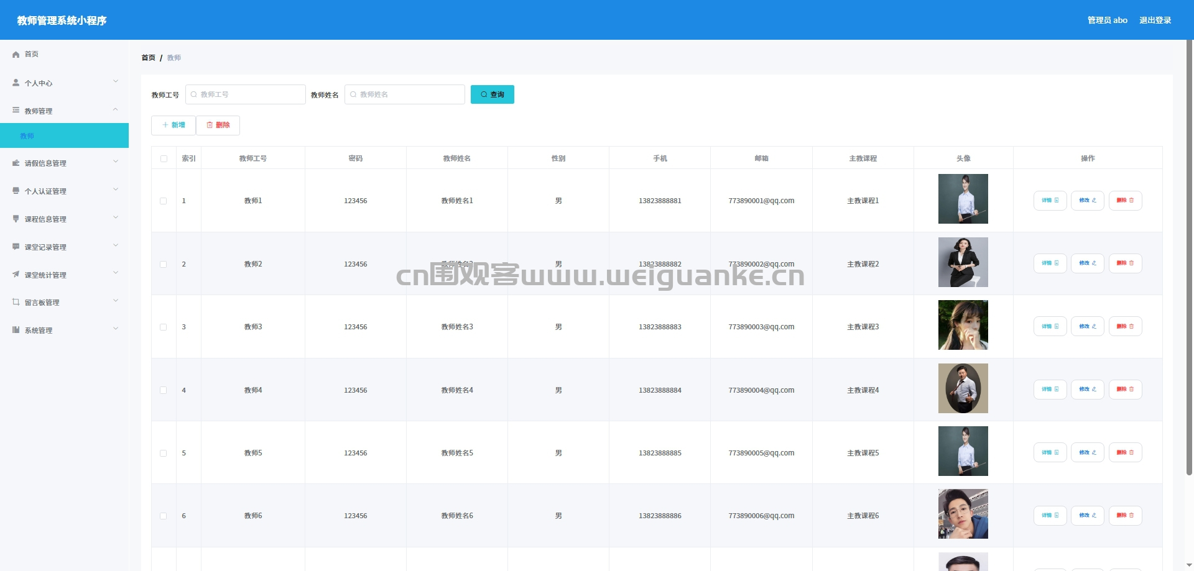
Task: Open 详情 for 教师3
Action: 1050,326
